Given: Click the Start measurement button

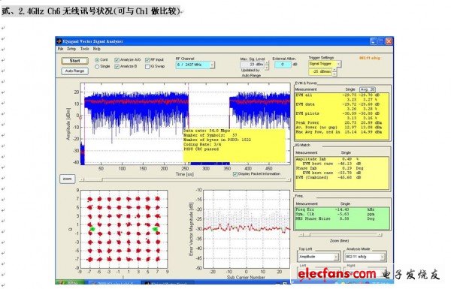Looking at the screenshot, I should 74,61.
